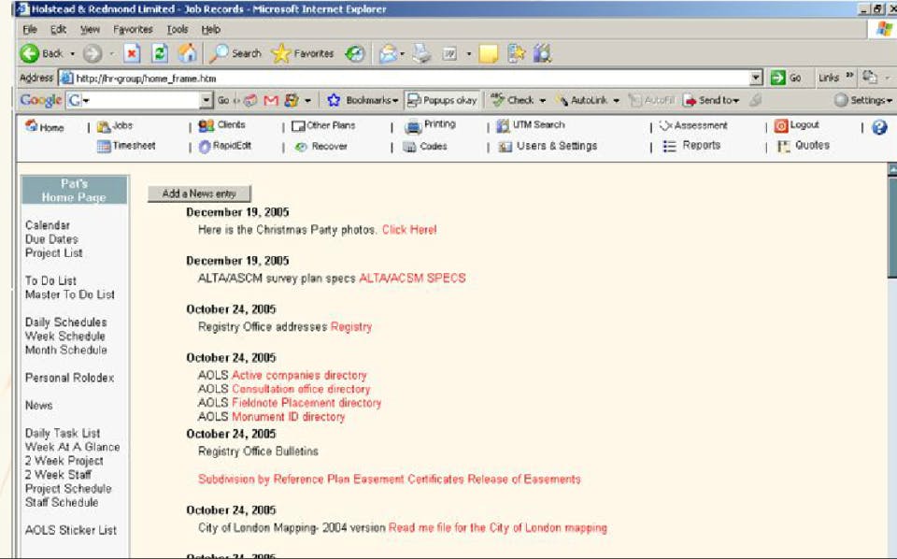Image resolution: width=897 pixels, height=559 pixels.
Task: Open the Registry link
Action: point(351,327)
